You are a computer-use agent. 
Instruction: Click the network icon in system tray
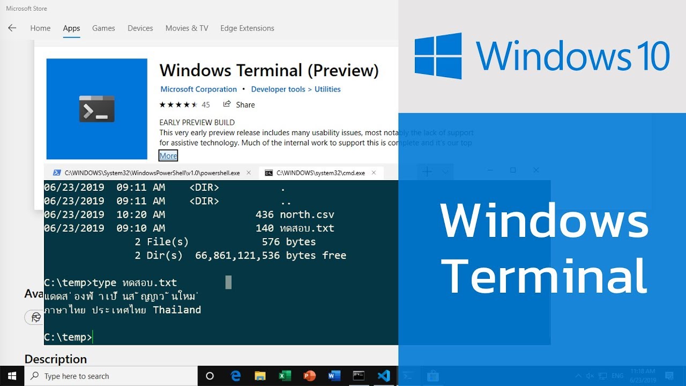(603, 376)
